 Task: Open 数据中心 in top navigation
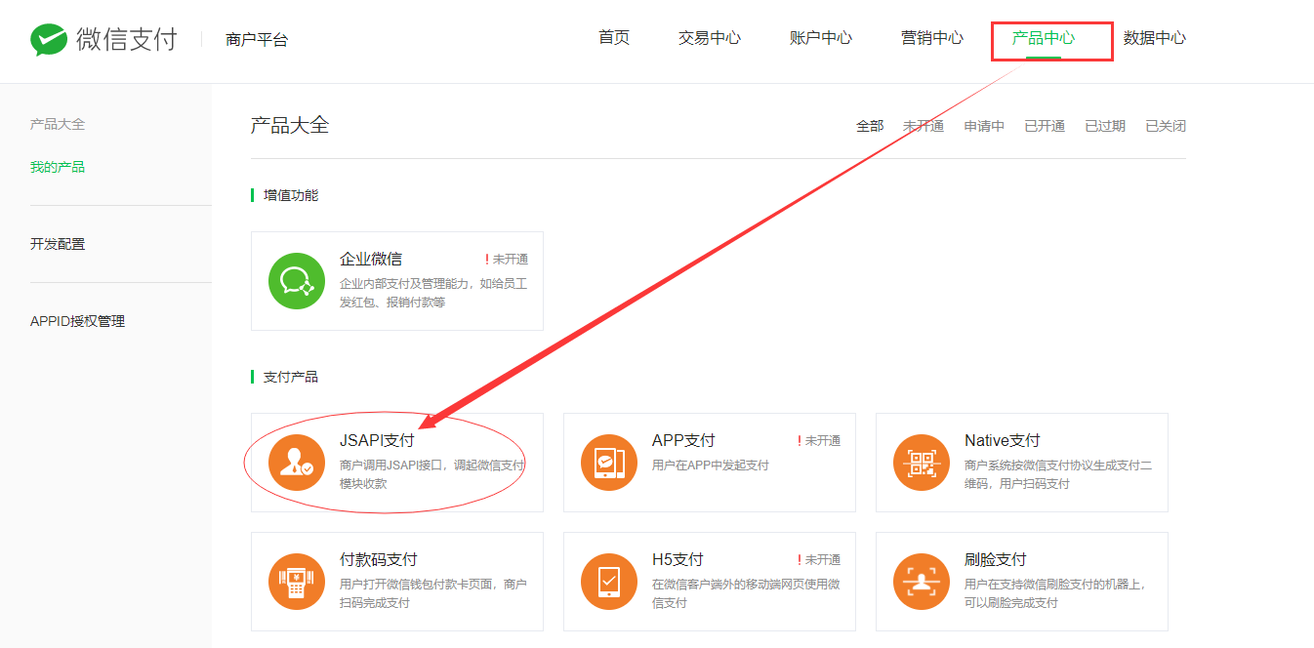[1155, 38]
